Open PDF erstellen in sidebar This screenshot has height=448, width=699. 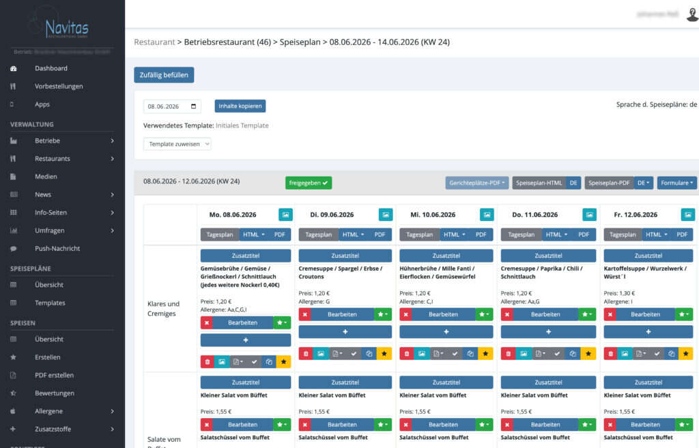pyautogui.click(x=54, y=376)
